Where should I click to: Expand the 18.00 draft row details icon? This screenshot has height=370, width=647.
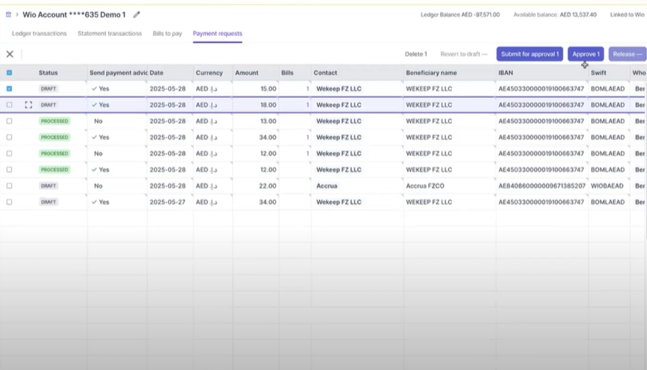(28, 105)
